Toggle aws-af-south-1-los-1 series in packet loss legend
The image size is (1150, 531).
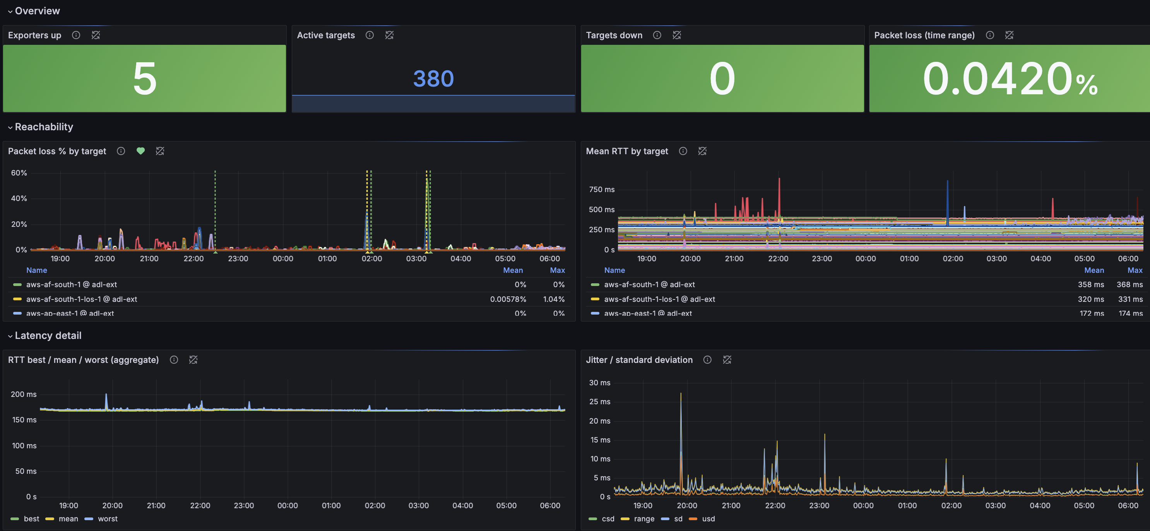[82, 299]
